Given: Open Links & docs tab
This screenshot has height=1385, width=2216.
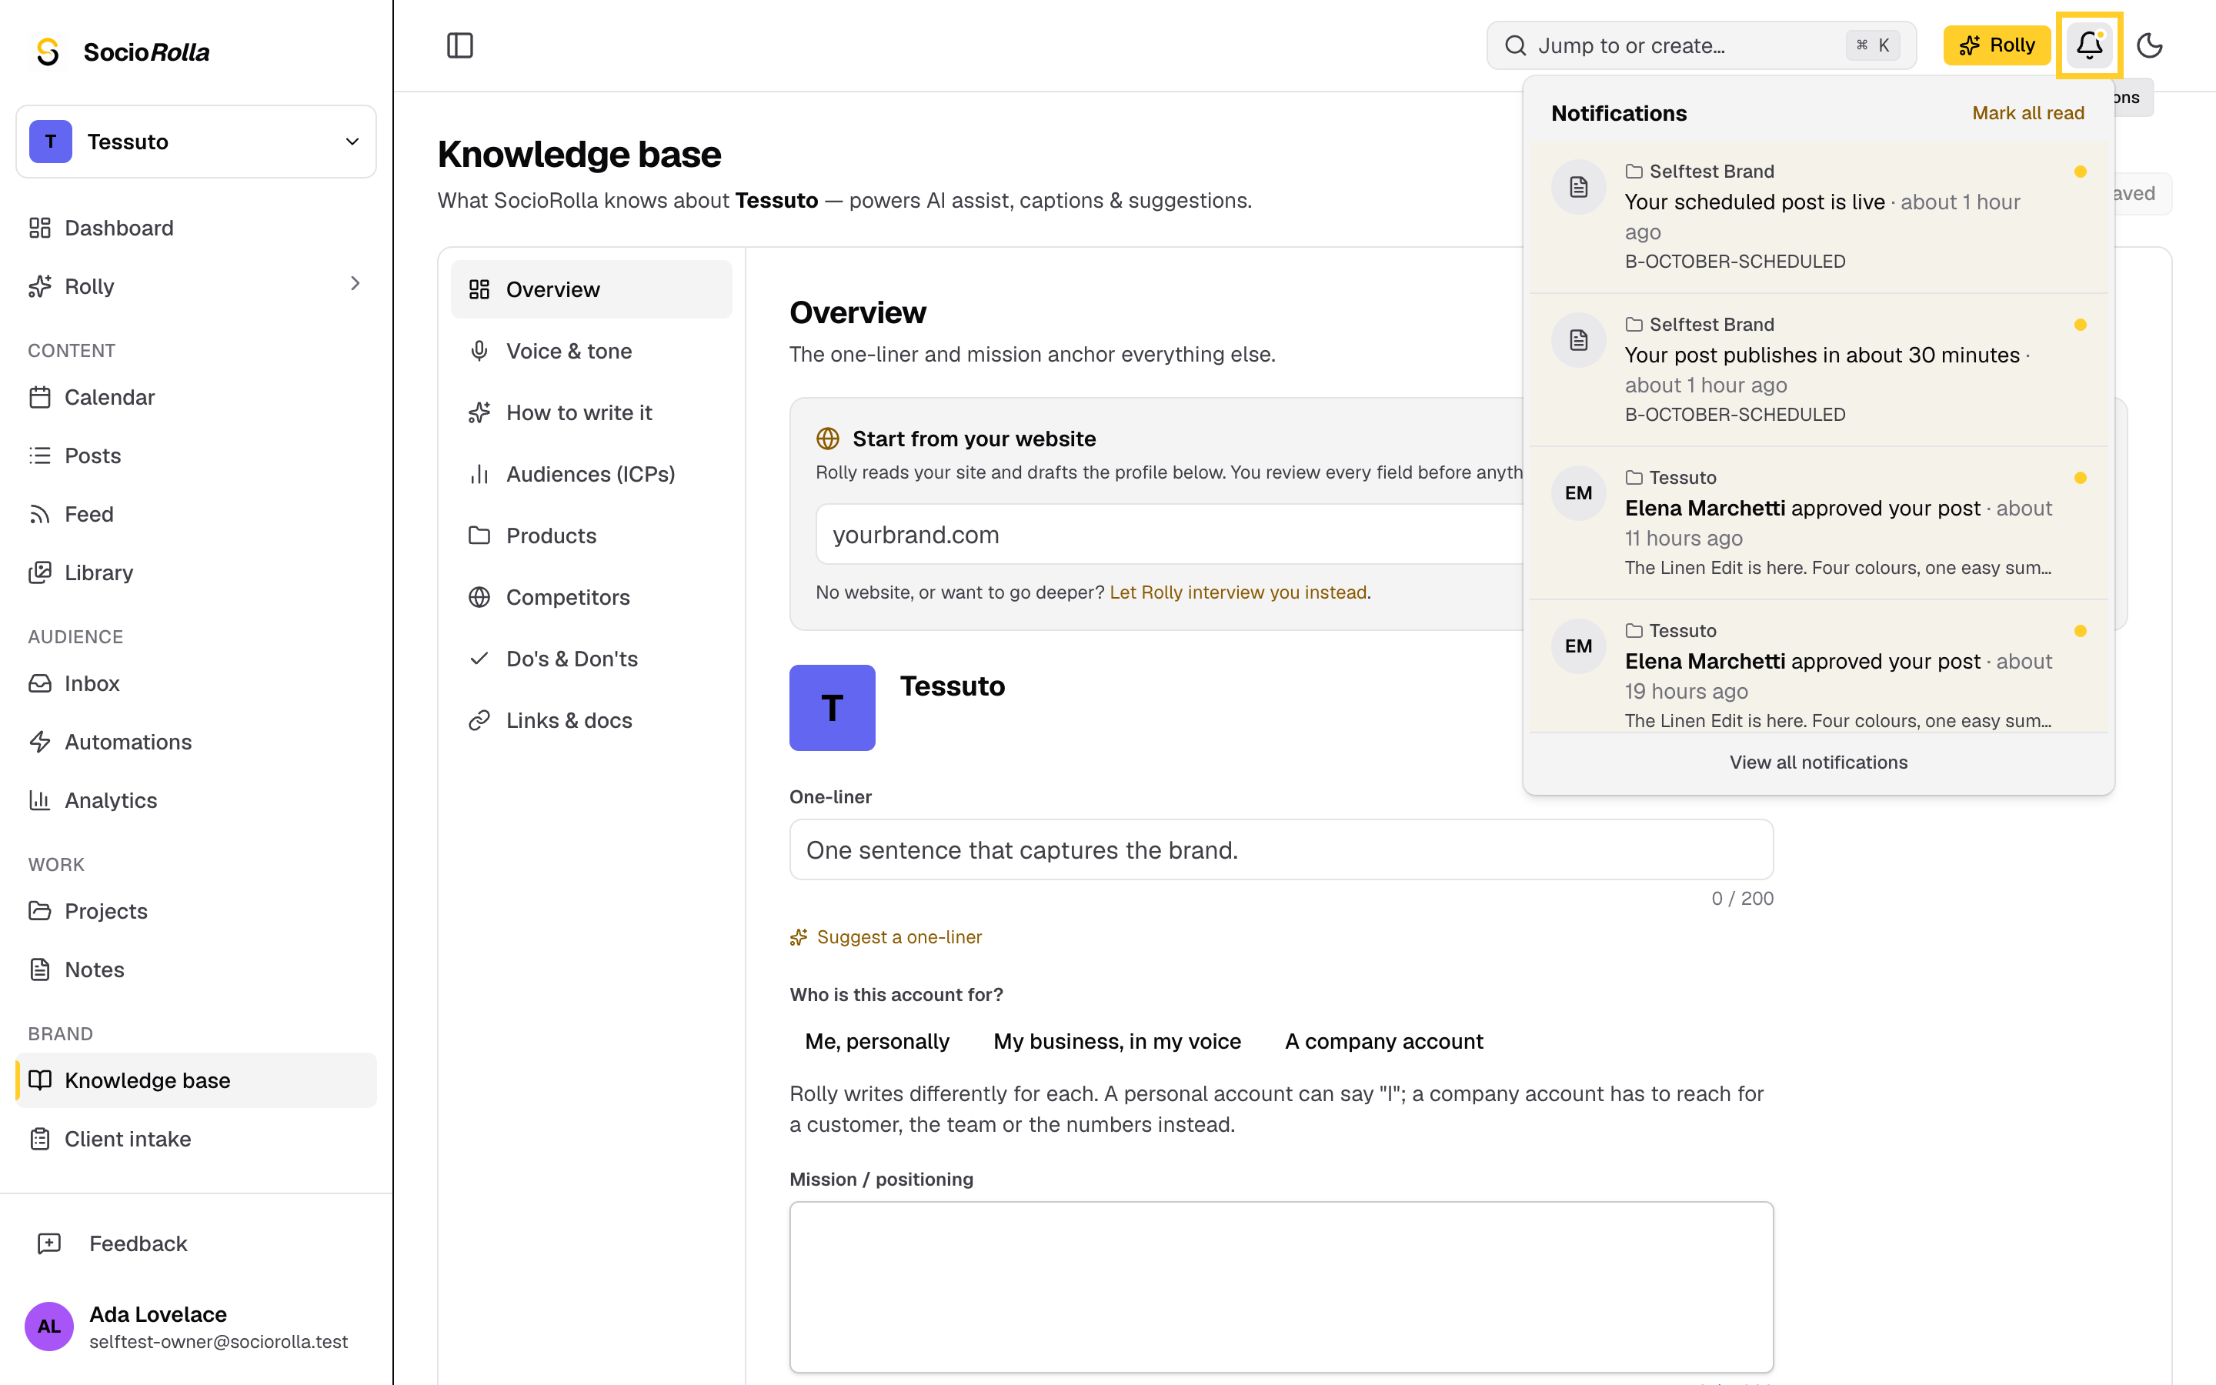Looking at the screenshot, I should 592,720.
